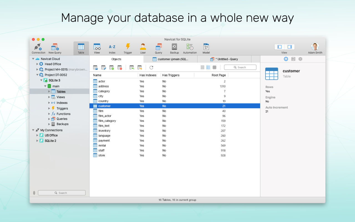
Task: Select the address table row
Action: [x=175, y=86]
